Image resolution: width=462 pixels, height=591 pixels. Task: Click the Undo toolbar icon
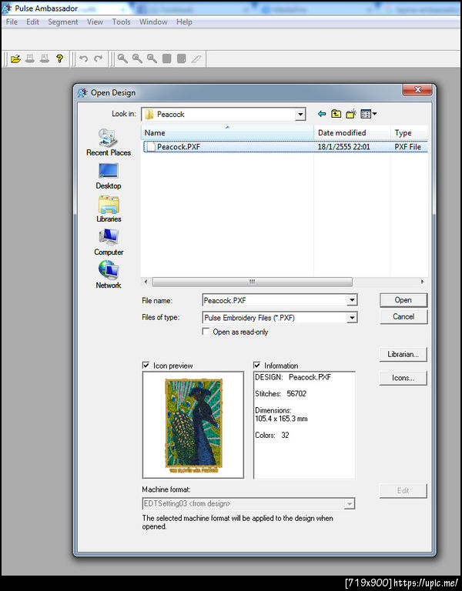tap(83, 58)
